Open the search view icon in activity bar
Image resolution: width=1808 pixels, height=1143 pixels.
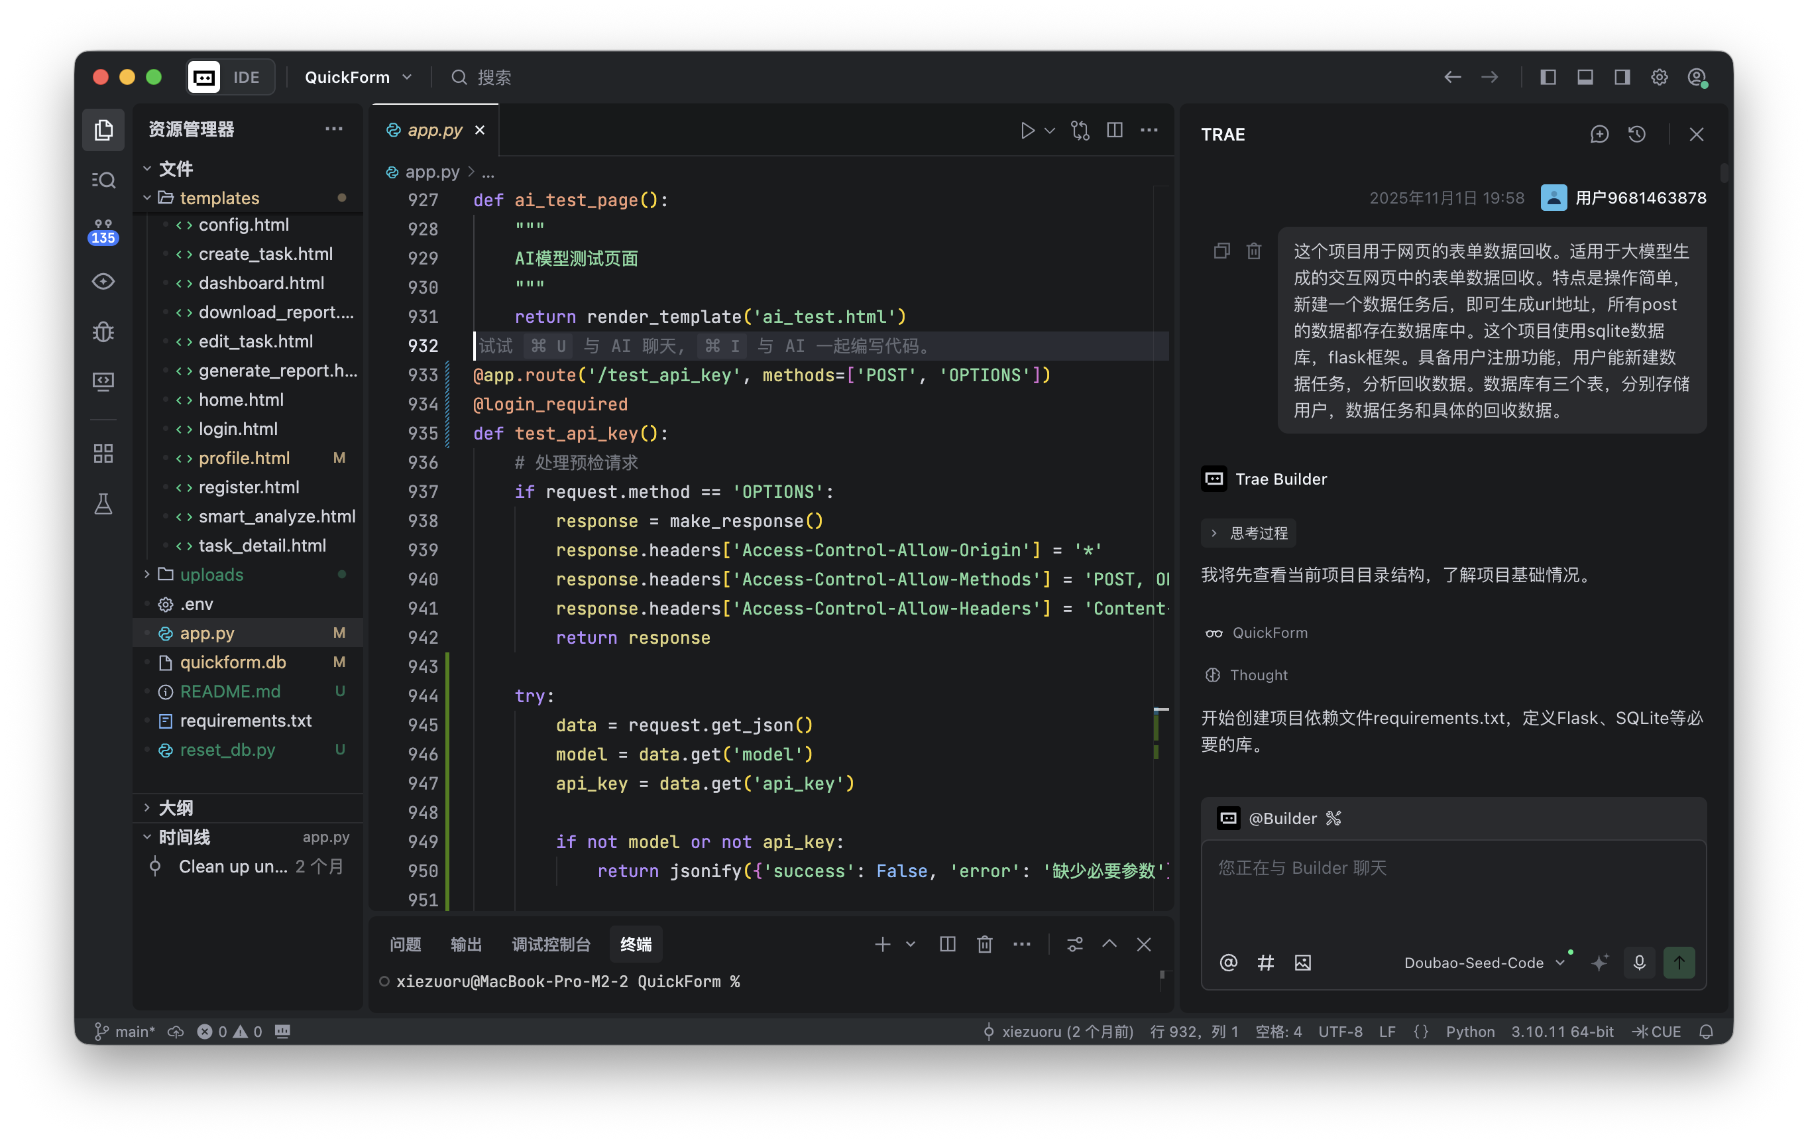coord(103,180)
